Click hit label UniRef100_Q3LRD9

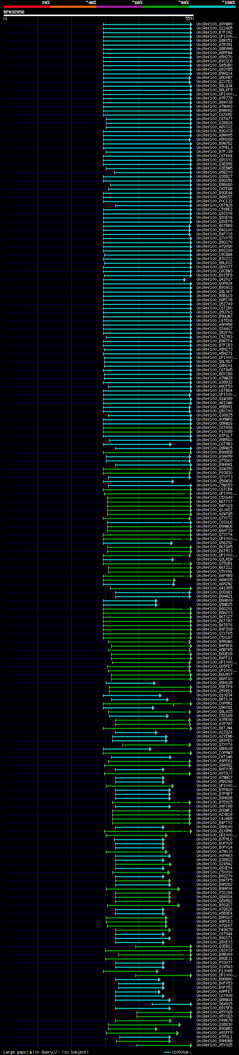214,559
